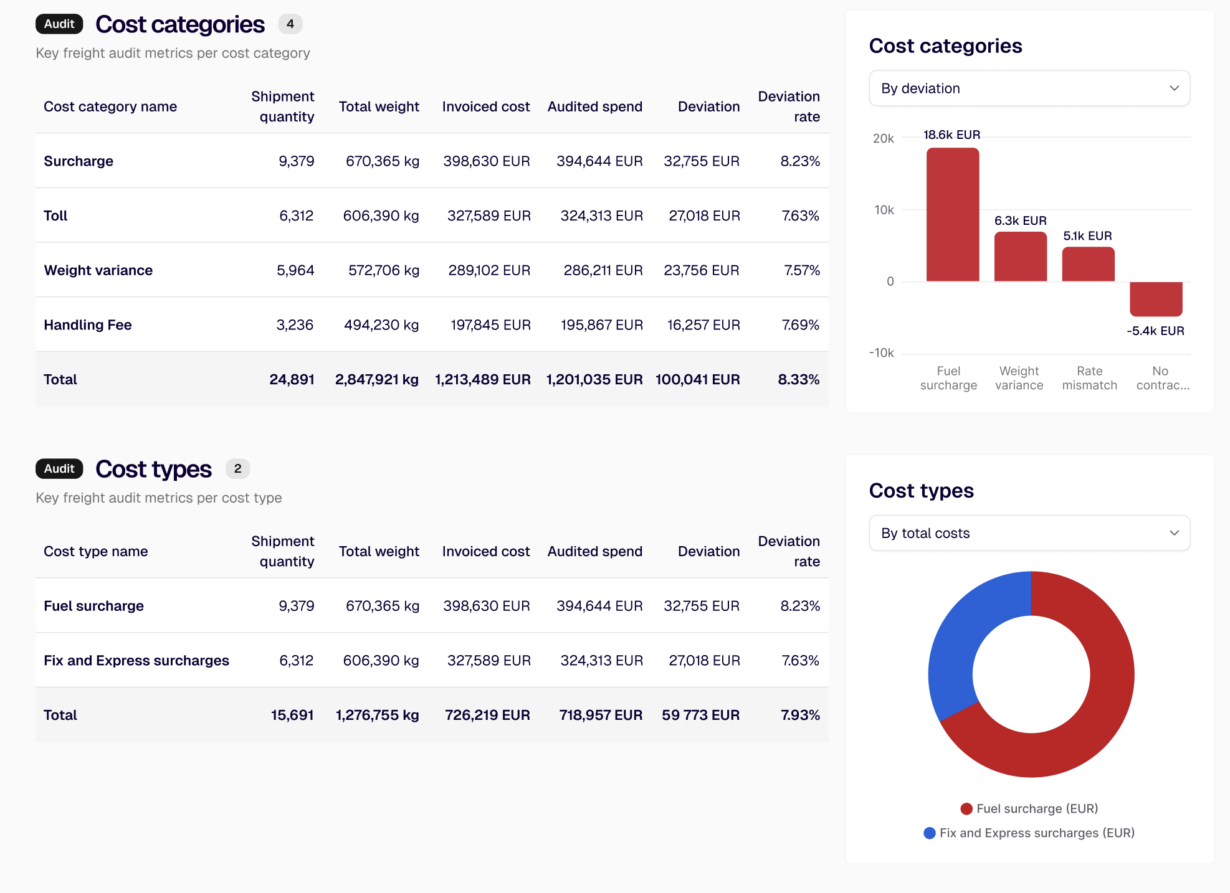1230x893 pixels.
Task: Click Total weight header in Cost types table
Action: 379,551
